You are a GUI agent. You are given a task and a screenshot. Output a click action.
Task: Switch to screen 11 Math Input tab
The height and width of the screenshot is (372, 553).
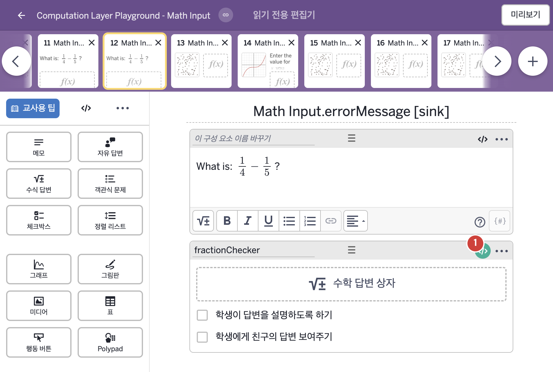[68, 61]
